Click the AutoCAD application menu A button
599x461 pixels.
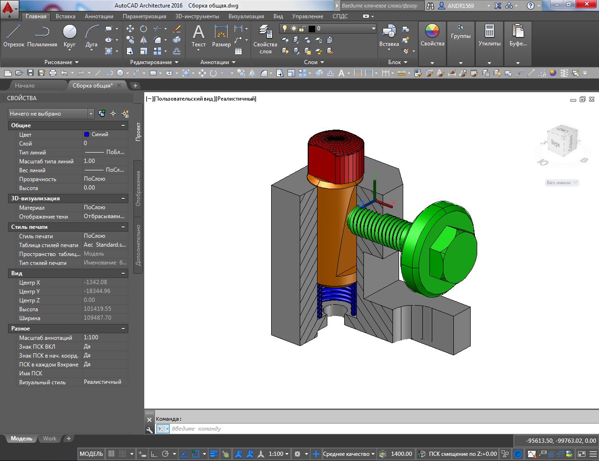(x=10, y=10)
